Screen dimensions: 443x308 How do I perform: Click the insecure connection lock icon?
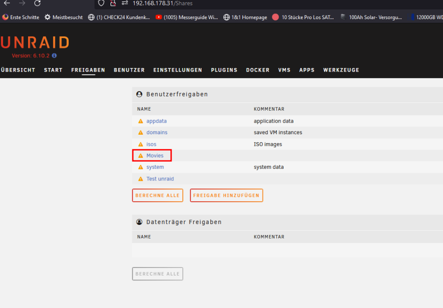(x=113, y=3)
